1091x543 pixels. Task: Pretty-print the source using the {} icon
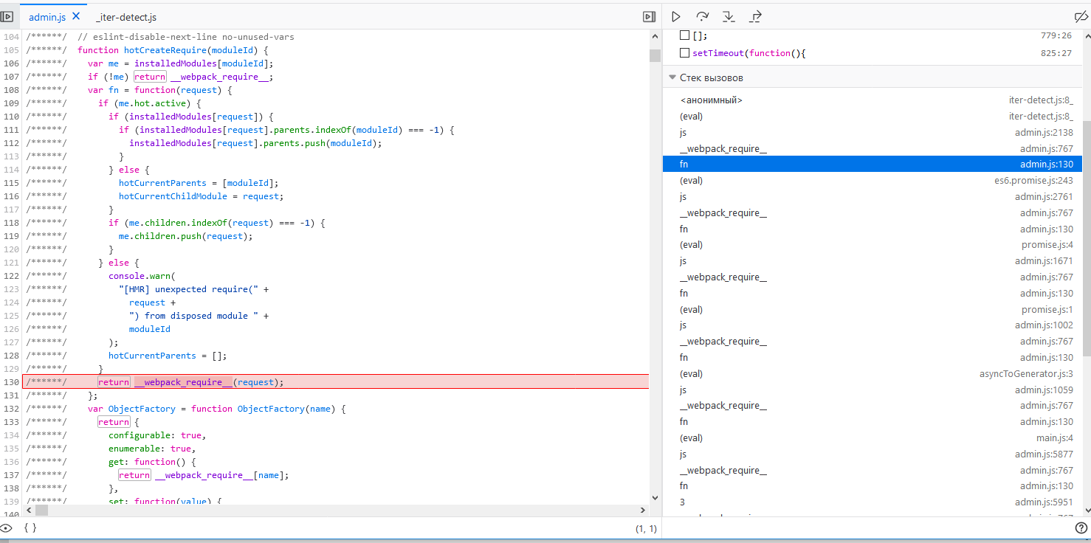(30, 528)
